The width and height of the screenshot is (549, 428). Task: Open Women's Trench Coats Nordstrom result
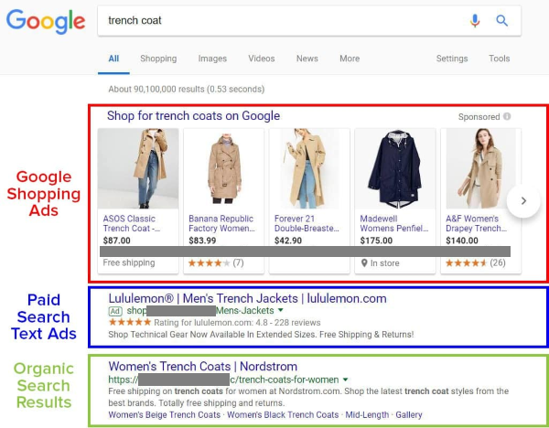(x=203, y=367)
